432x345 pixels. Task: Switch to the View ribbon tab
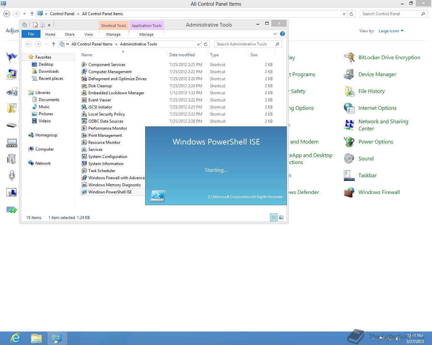88,34
